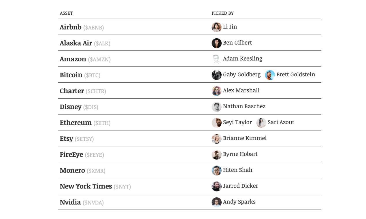The image size is (366, 219).
Task: Click Adam Keesling's sketch avatar
Action: tap(216, 59)
